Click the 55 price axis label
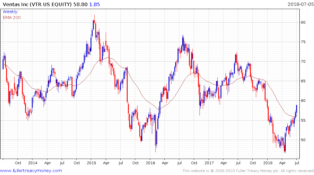Screen dimensions: 314x175 pos(303,120)
